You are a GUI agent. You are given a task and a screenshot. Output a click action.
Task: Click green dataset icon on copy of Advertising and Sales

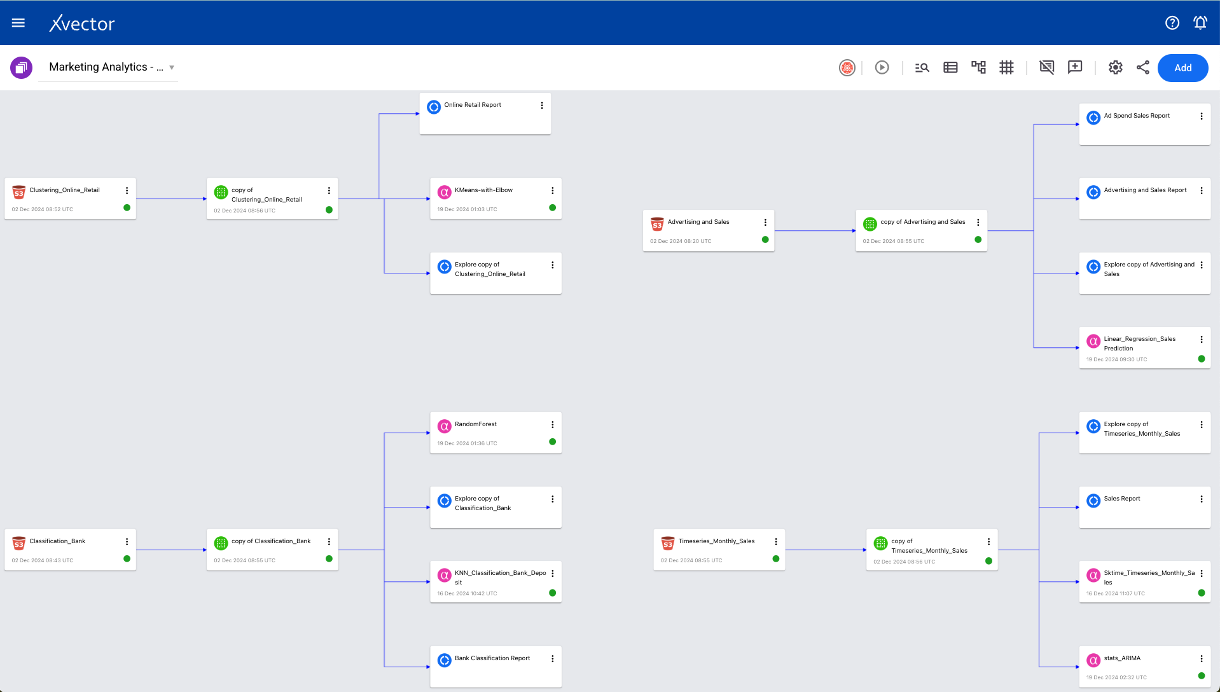coord(870,224)
